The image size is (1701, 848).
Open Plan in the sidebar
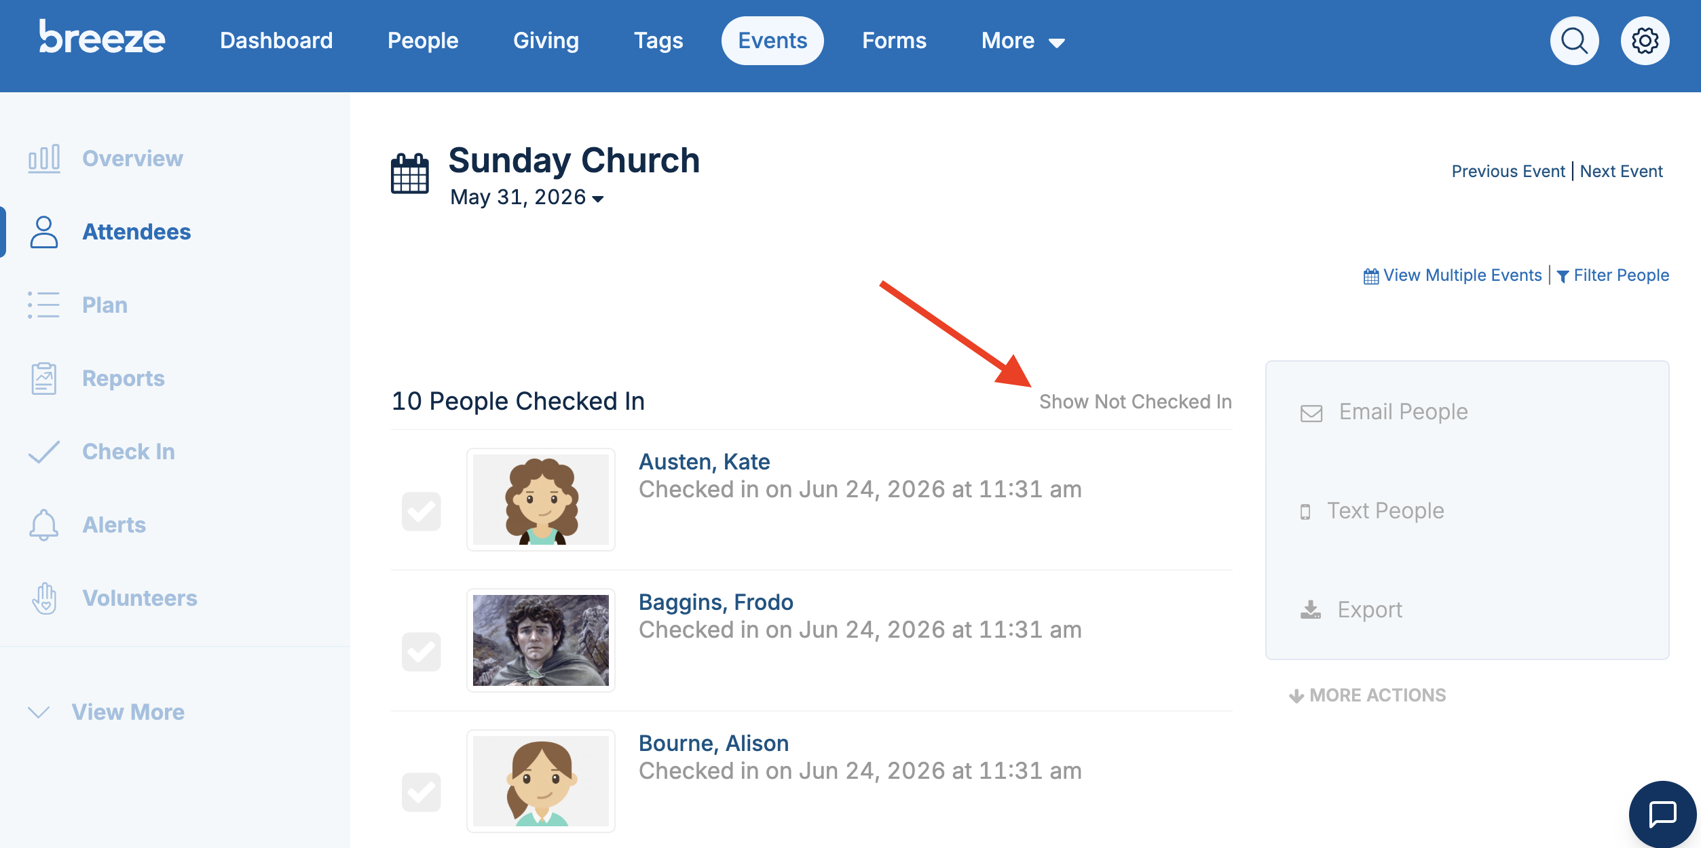pyautogui.click(x=105, y=305)
